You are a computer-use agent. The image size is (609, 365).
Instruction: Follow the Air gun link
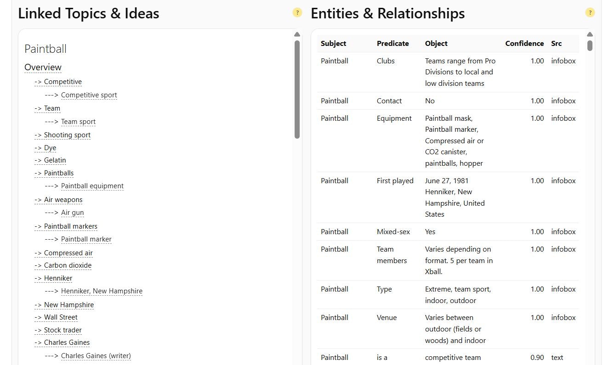pyautogui.click(x=72, y=213)
